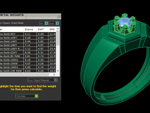The image size is (150, 113).
Task: Click the 5.16 grams value
Action: [x=27, y=60]
